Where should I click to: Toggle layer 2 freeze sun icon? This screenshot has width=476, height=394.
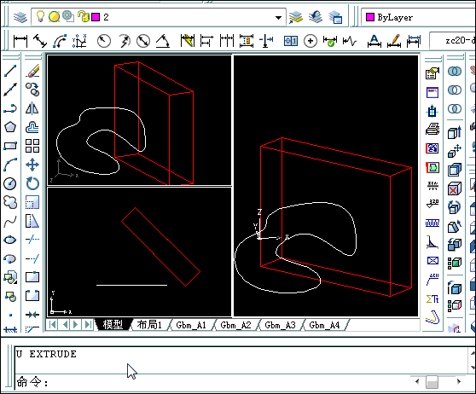[54, 17]
